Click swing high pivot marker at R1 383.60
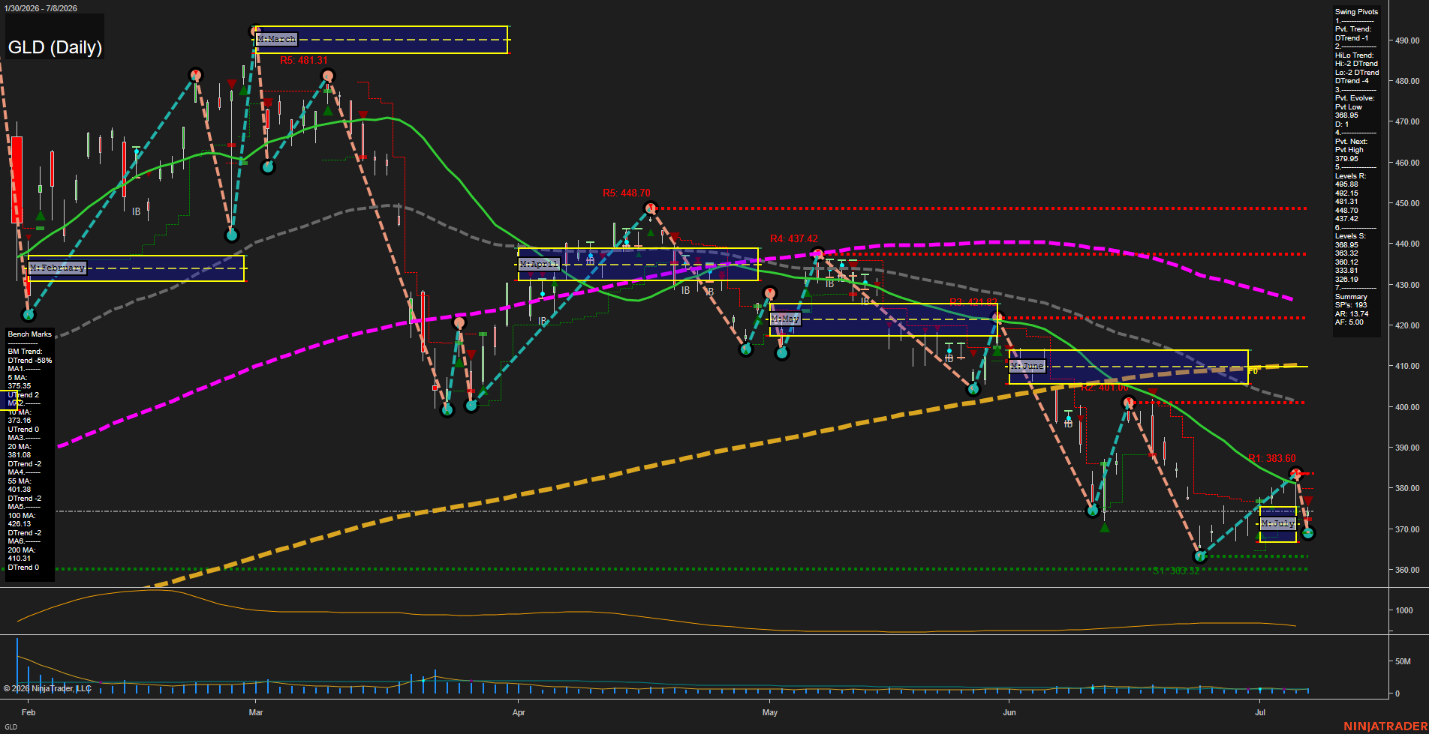1429x734 pixels. point(1295,474)
